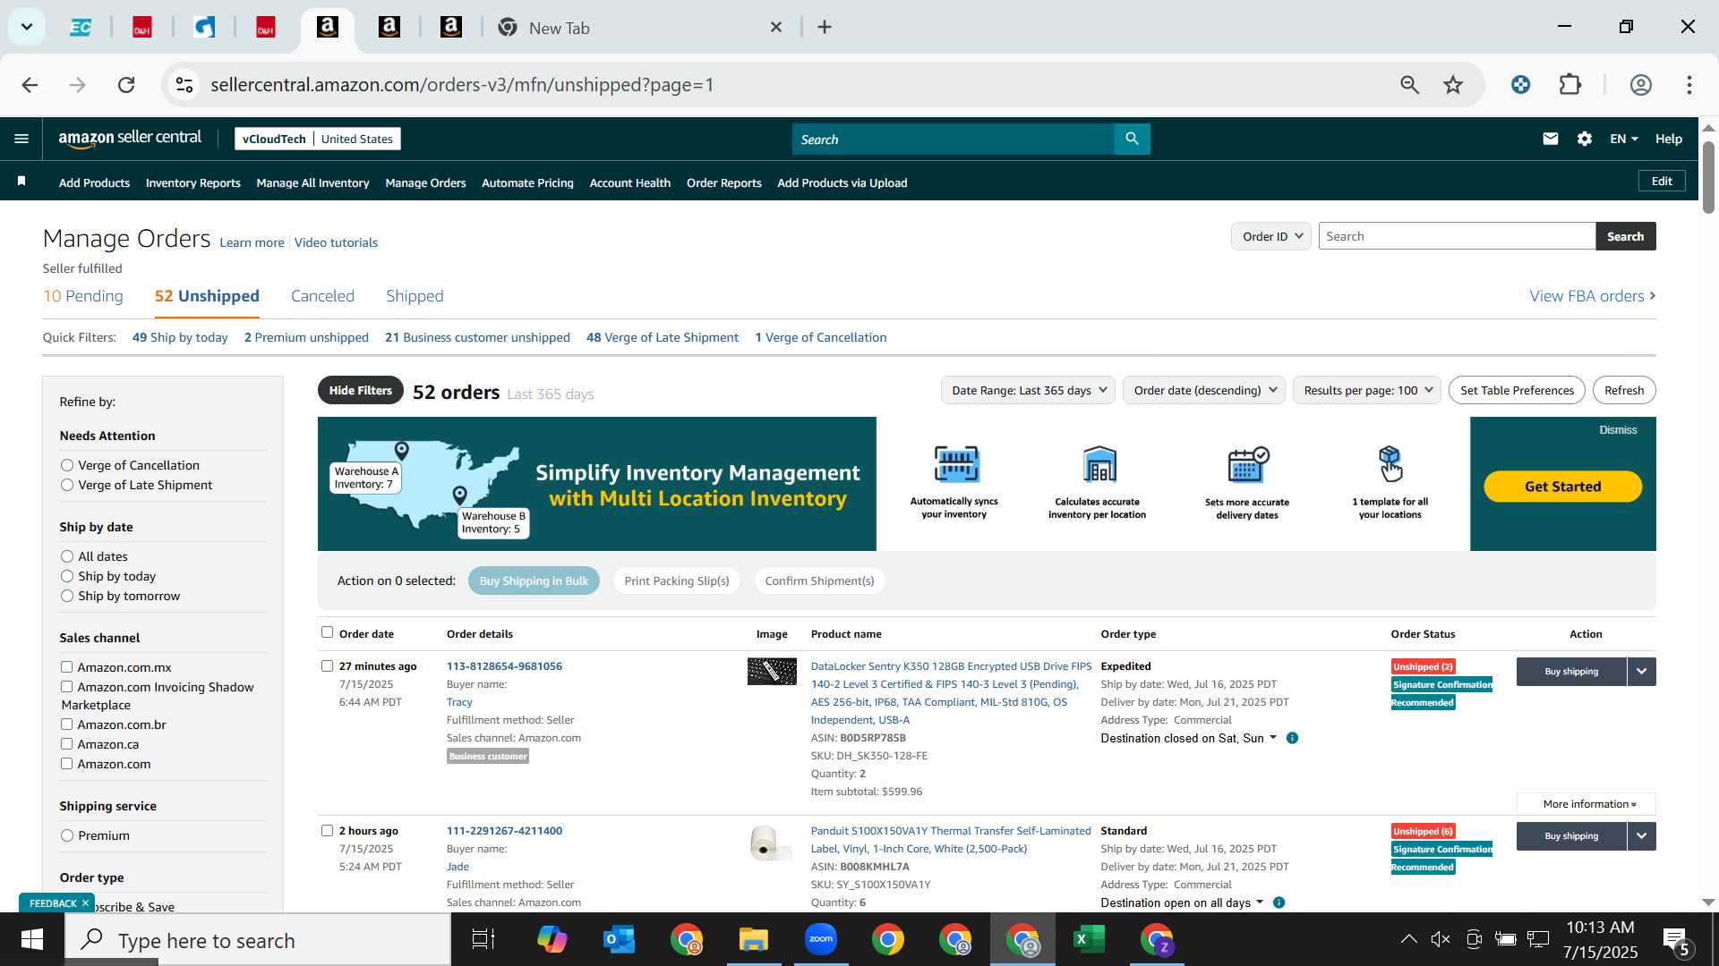Open a new browser tab
Image resolution: width=1719 pixels, height=966 pixels.
tap(825, 28)
